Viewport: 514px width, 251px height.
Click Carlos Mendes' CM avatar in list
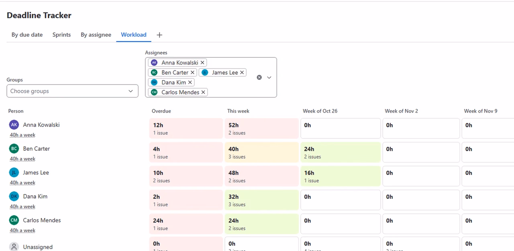pyautogui.click(x=14, y=220)
